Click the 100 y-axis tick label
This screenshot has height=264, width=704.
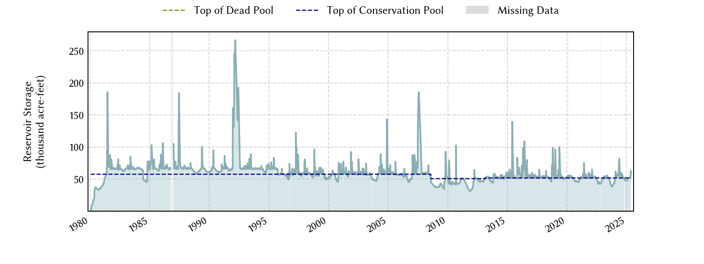(77, 148)
